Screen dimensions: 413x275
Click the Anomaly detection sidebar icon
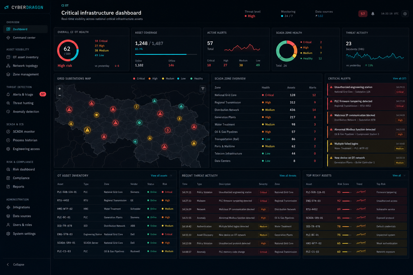[8, 112]
